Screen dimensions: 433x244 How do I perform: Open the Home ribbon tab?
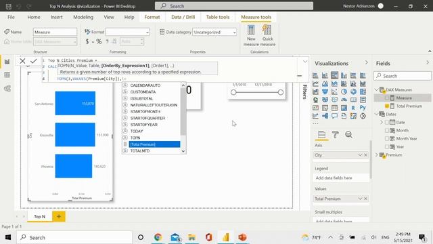point(34,17)
